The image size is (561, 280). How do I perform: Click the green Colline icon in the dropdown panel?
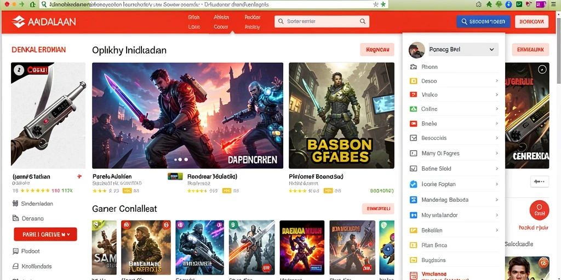(413, 109)
